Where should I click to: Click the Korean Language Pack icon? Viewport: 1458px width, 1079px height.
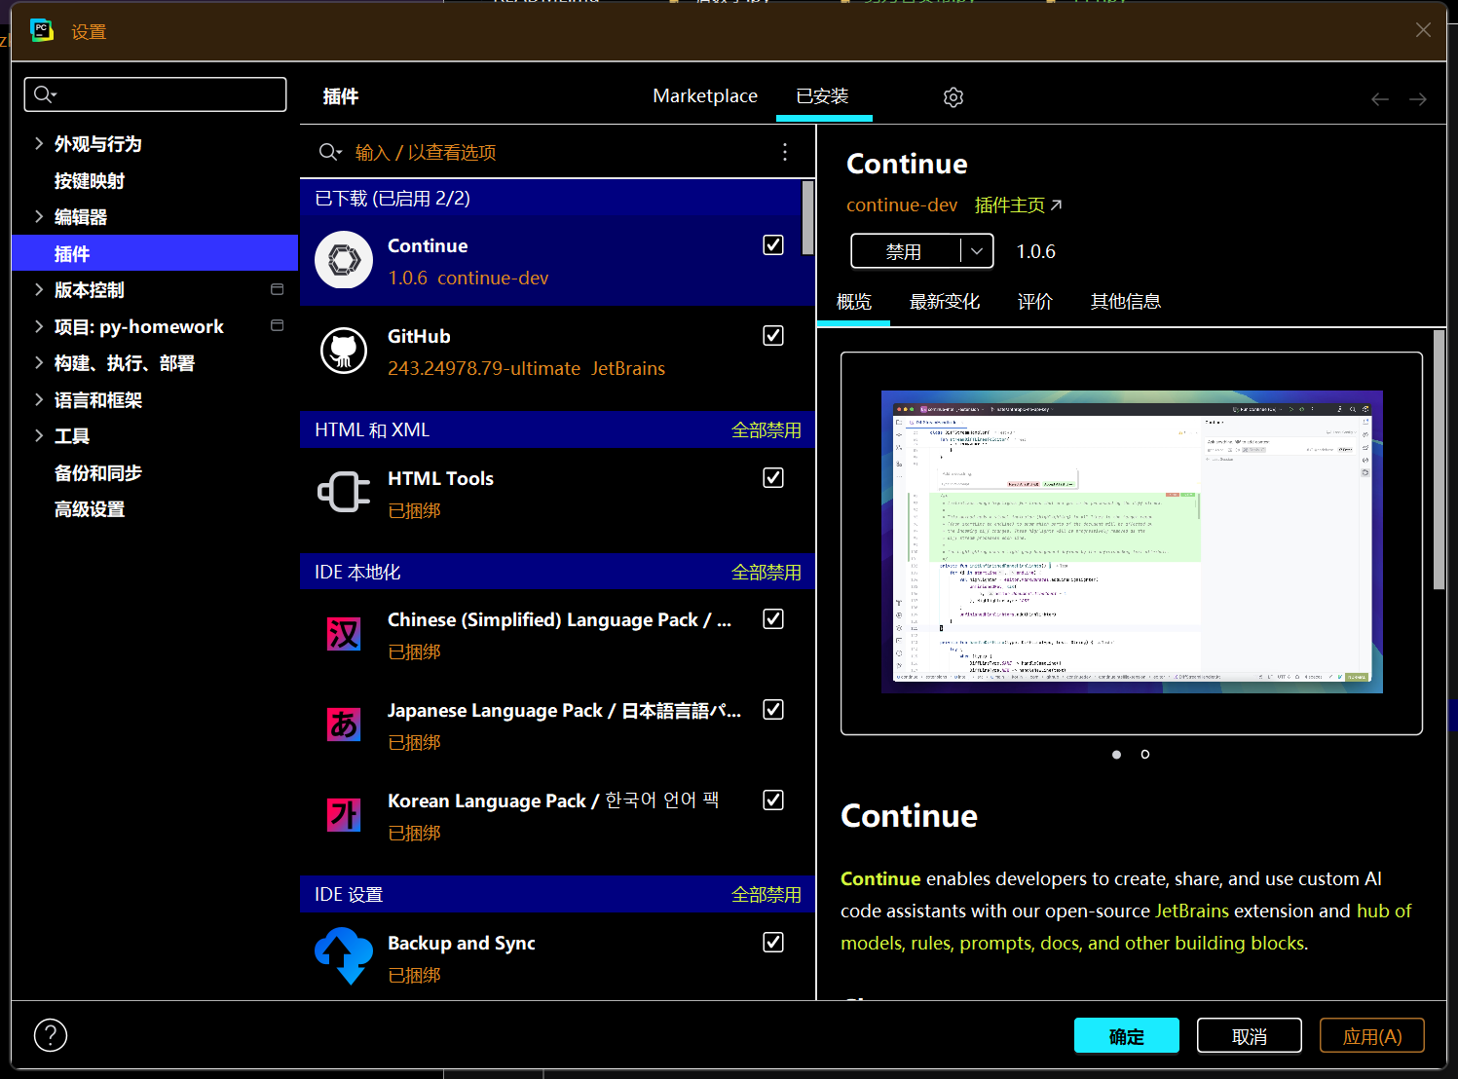pyautogui.click(x=344, y=815)
